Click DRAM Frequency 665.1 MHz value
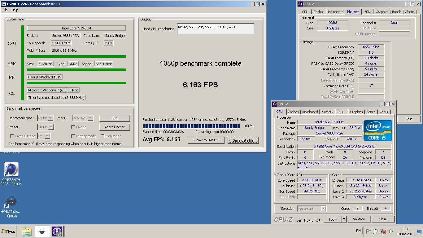423x238 pixels. coord(371,47)
